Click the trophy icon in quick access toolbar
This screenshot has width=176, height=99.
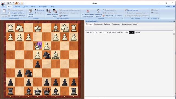pyautogui.click(x=22, y=3)
